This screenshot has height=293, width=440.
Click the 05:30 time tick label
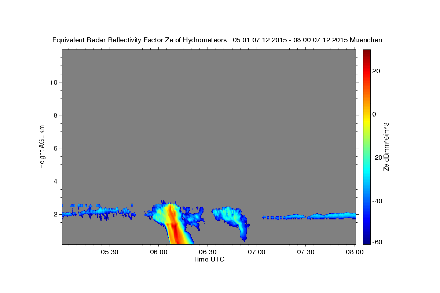[x=110, y=252]
